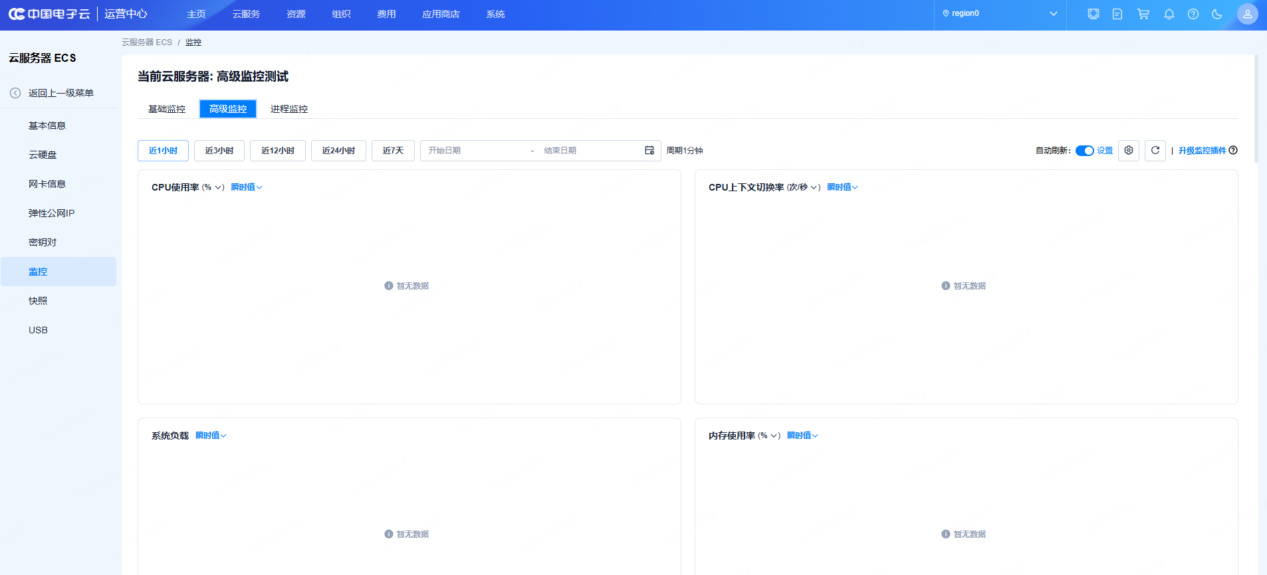Viewport: 1267px width, 575px height.
Task: Click the 升级监控插件 link
Action: pos(1202,151)
